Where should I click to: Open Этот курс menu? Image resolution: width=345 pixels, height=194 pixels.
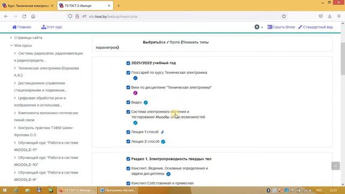click(52, 27)
